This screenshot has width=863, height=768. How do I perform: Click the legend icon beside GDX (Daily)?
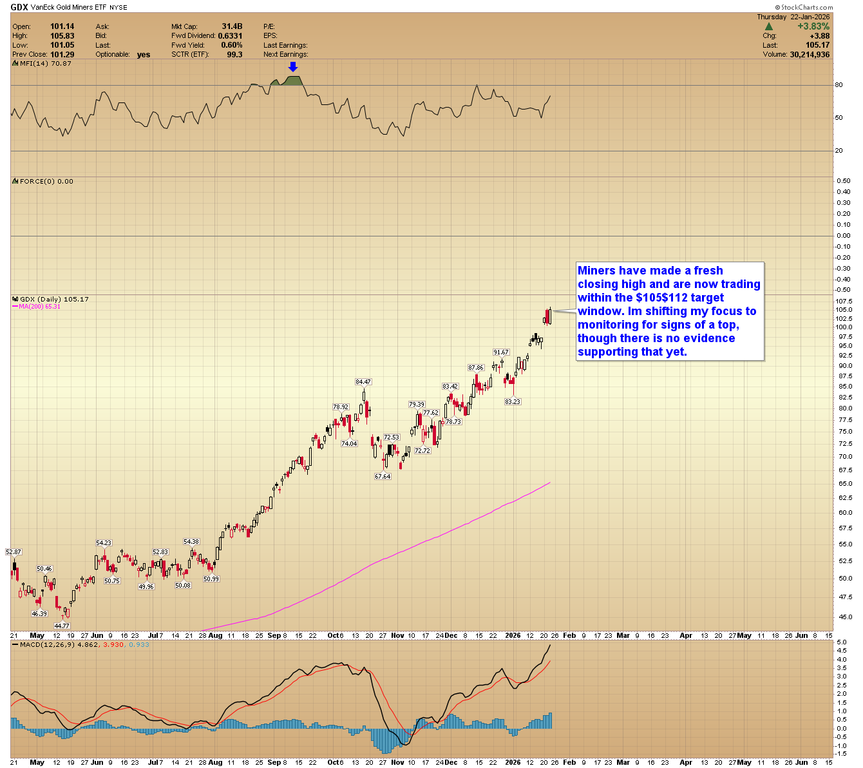point(15,299)
